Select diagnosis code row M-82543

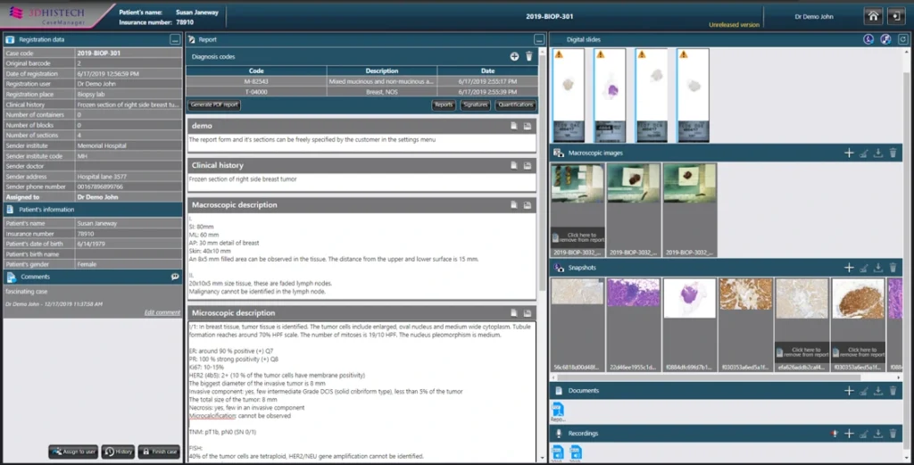point(362,81)
